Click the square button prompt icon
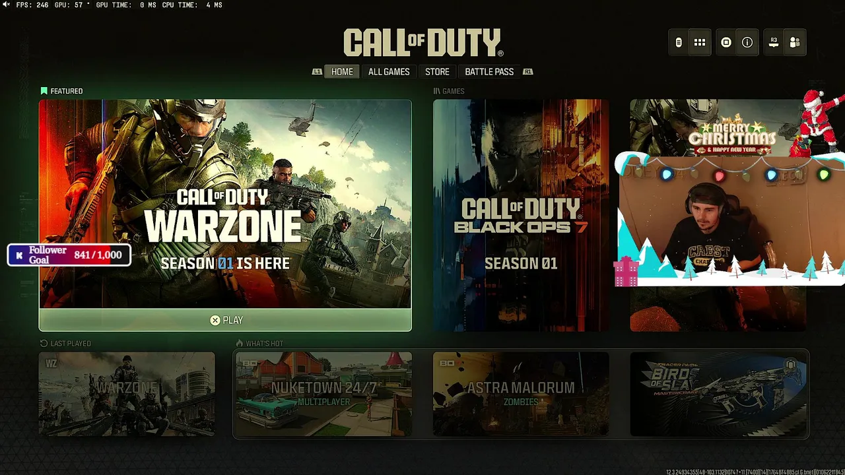The image size is (845, 475). coord(726,42)
